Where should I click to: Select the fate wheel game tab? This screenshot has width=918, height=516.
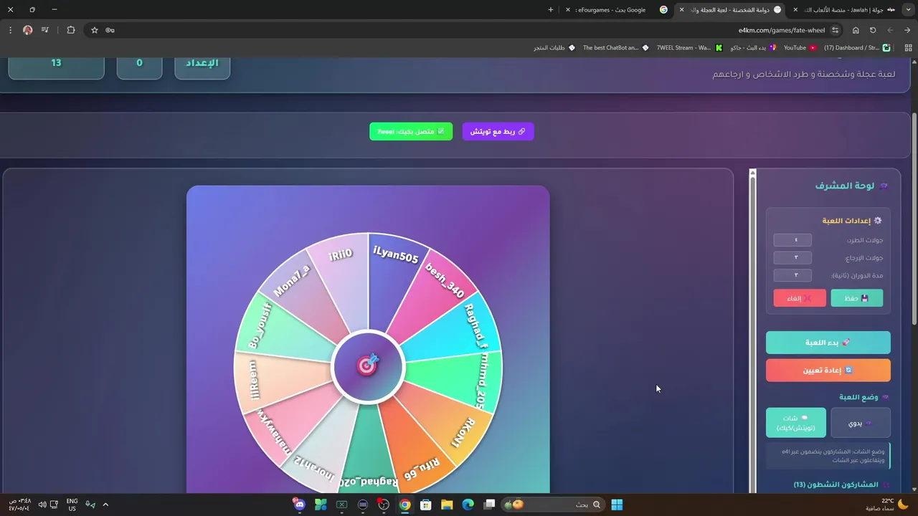[730, 10]
